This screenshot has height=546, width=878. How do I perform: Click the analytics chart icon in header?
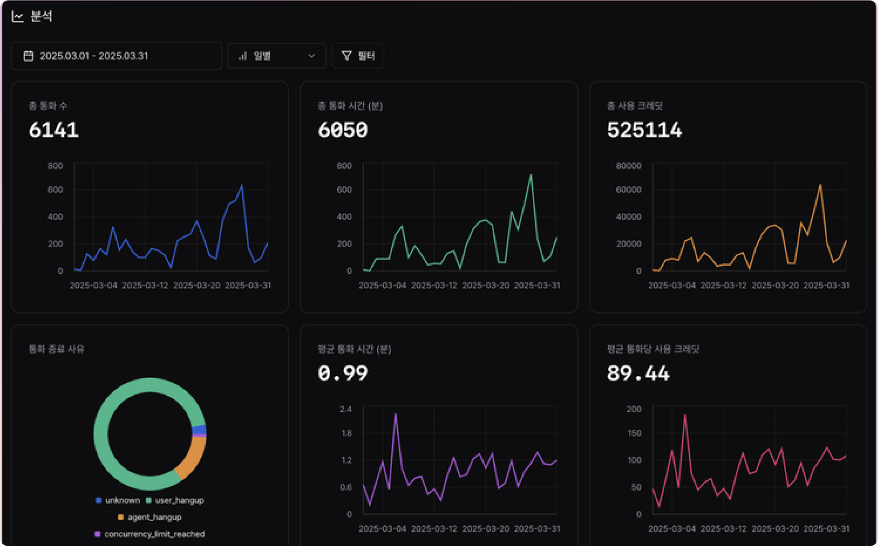tap(17, 17)
